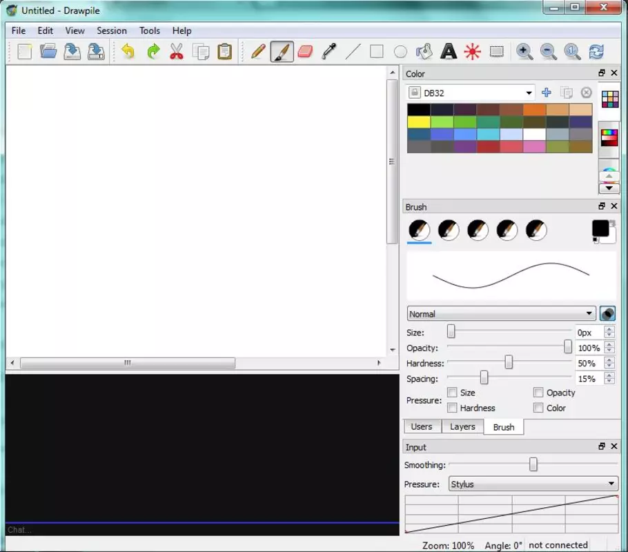The image size is (628, 552).
Task: Decrease Spacing with the spinner down arrow
Action: click(609, 382)
